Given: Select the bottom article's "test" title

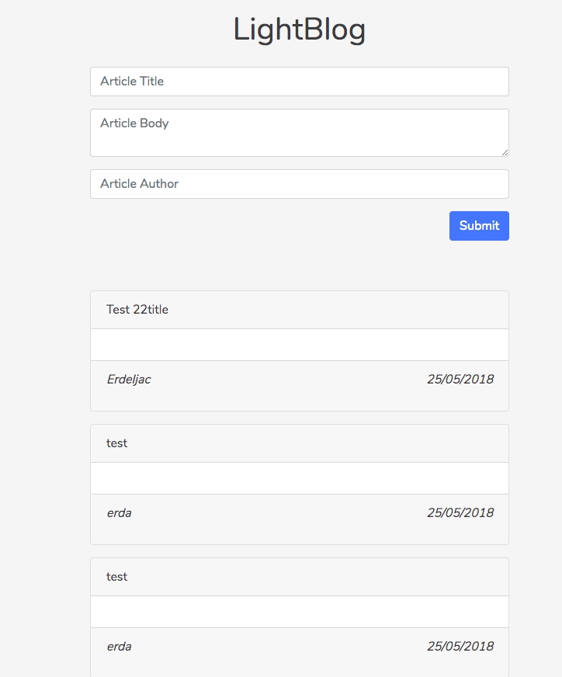Looking at the screenshot, I should (x=117, y=577).
